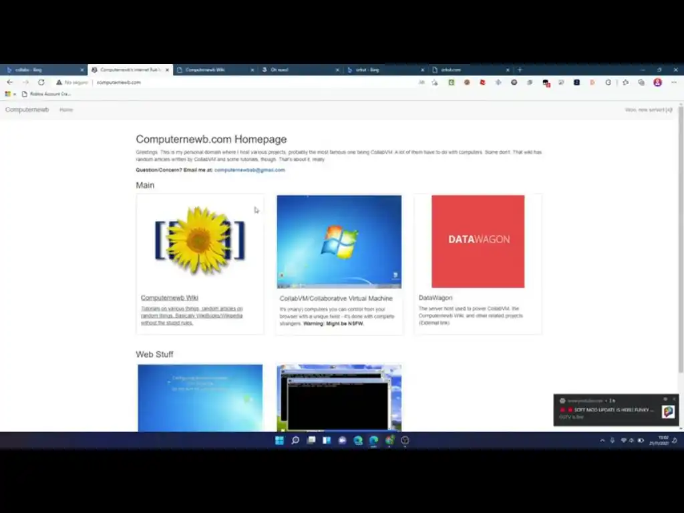Open the black extension icon with red badge
The image size is (684, 513).
click(546, 82)
